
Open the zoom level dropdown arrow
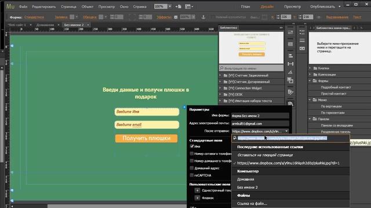170,6
